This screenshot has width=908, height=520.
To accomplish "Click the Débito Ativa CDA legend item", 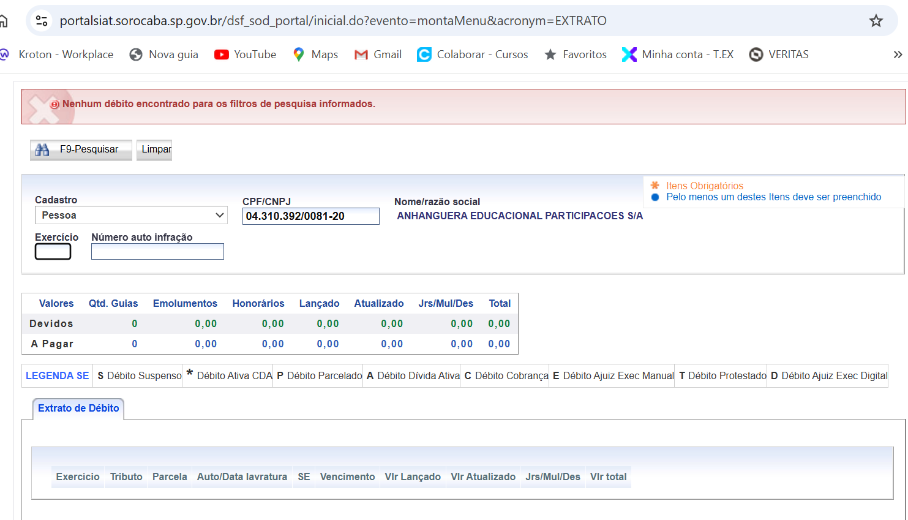I will pos(230,375).
